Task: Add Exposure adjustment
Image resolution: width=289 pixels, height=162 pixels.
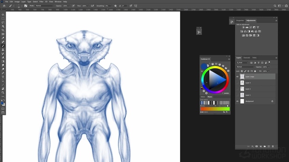Action: [254, 28]
